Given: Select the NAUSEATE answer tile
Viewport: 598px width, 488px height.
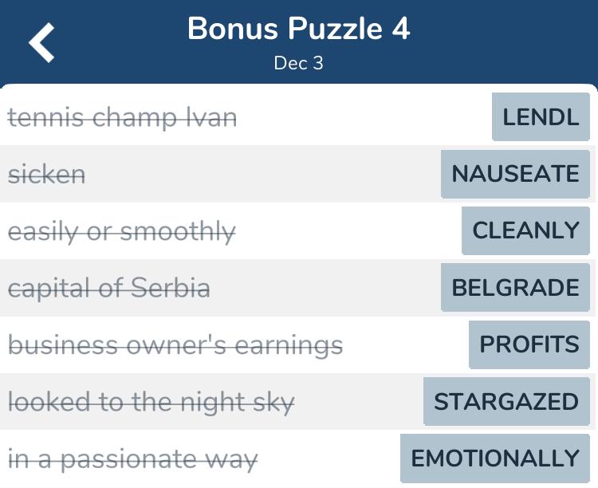Looking at the screenshot, I should 515,174.
